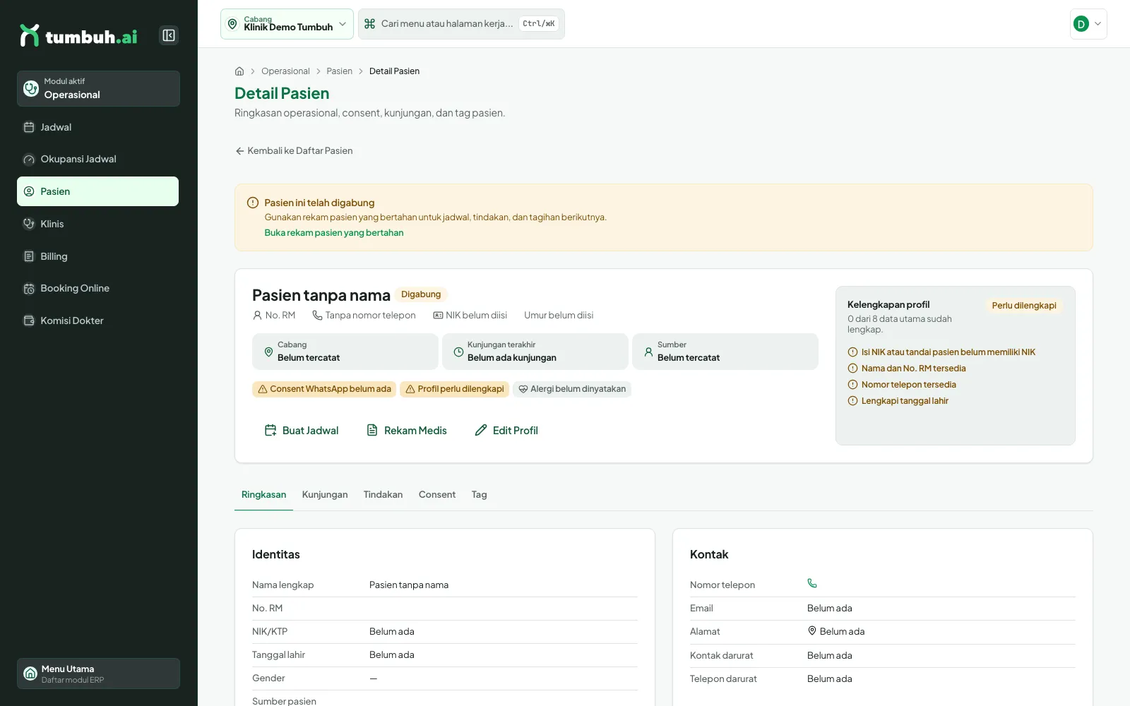Open Menu Utama Daftar modul ERP
The image size is (1130, 706).
[98, 674]
